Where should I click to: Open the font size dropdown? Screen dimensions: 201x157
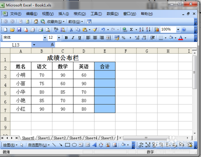59,38
